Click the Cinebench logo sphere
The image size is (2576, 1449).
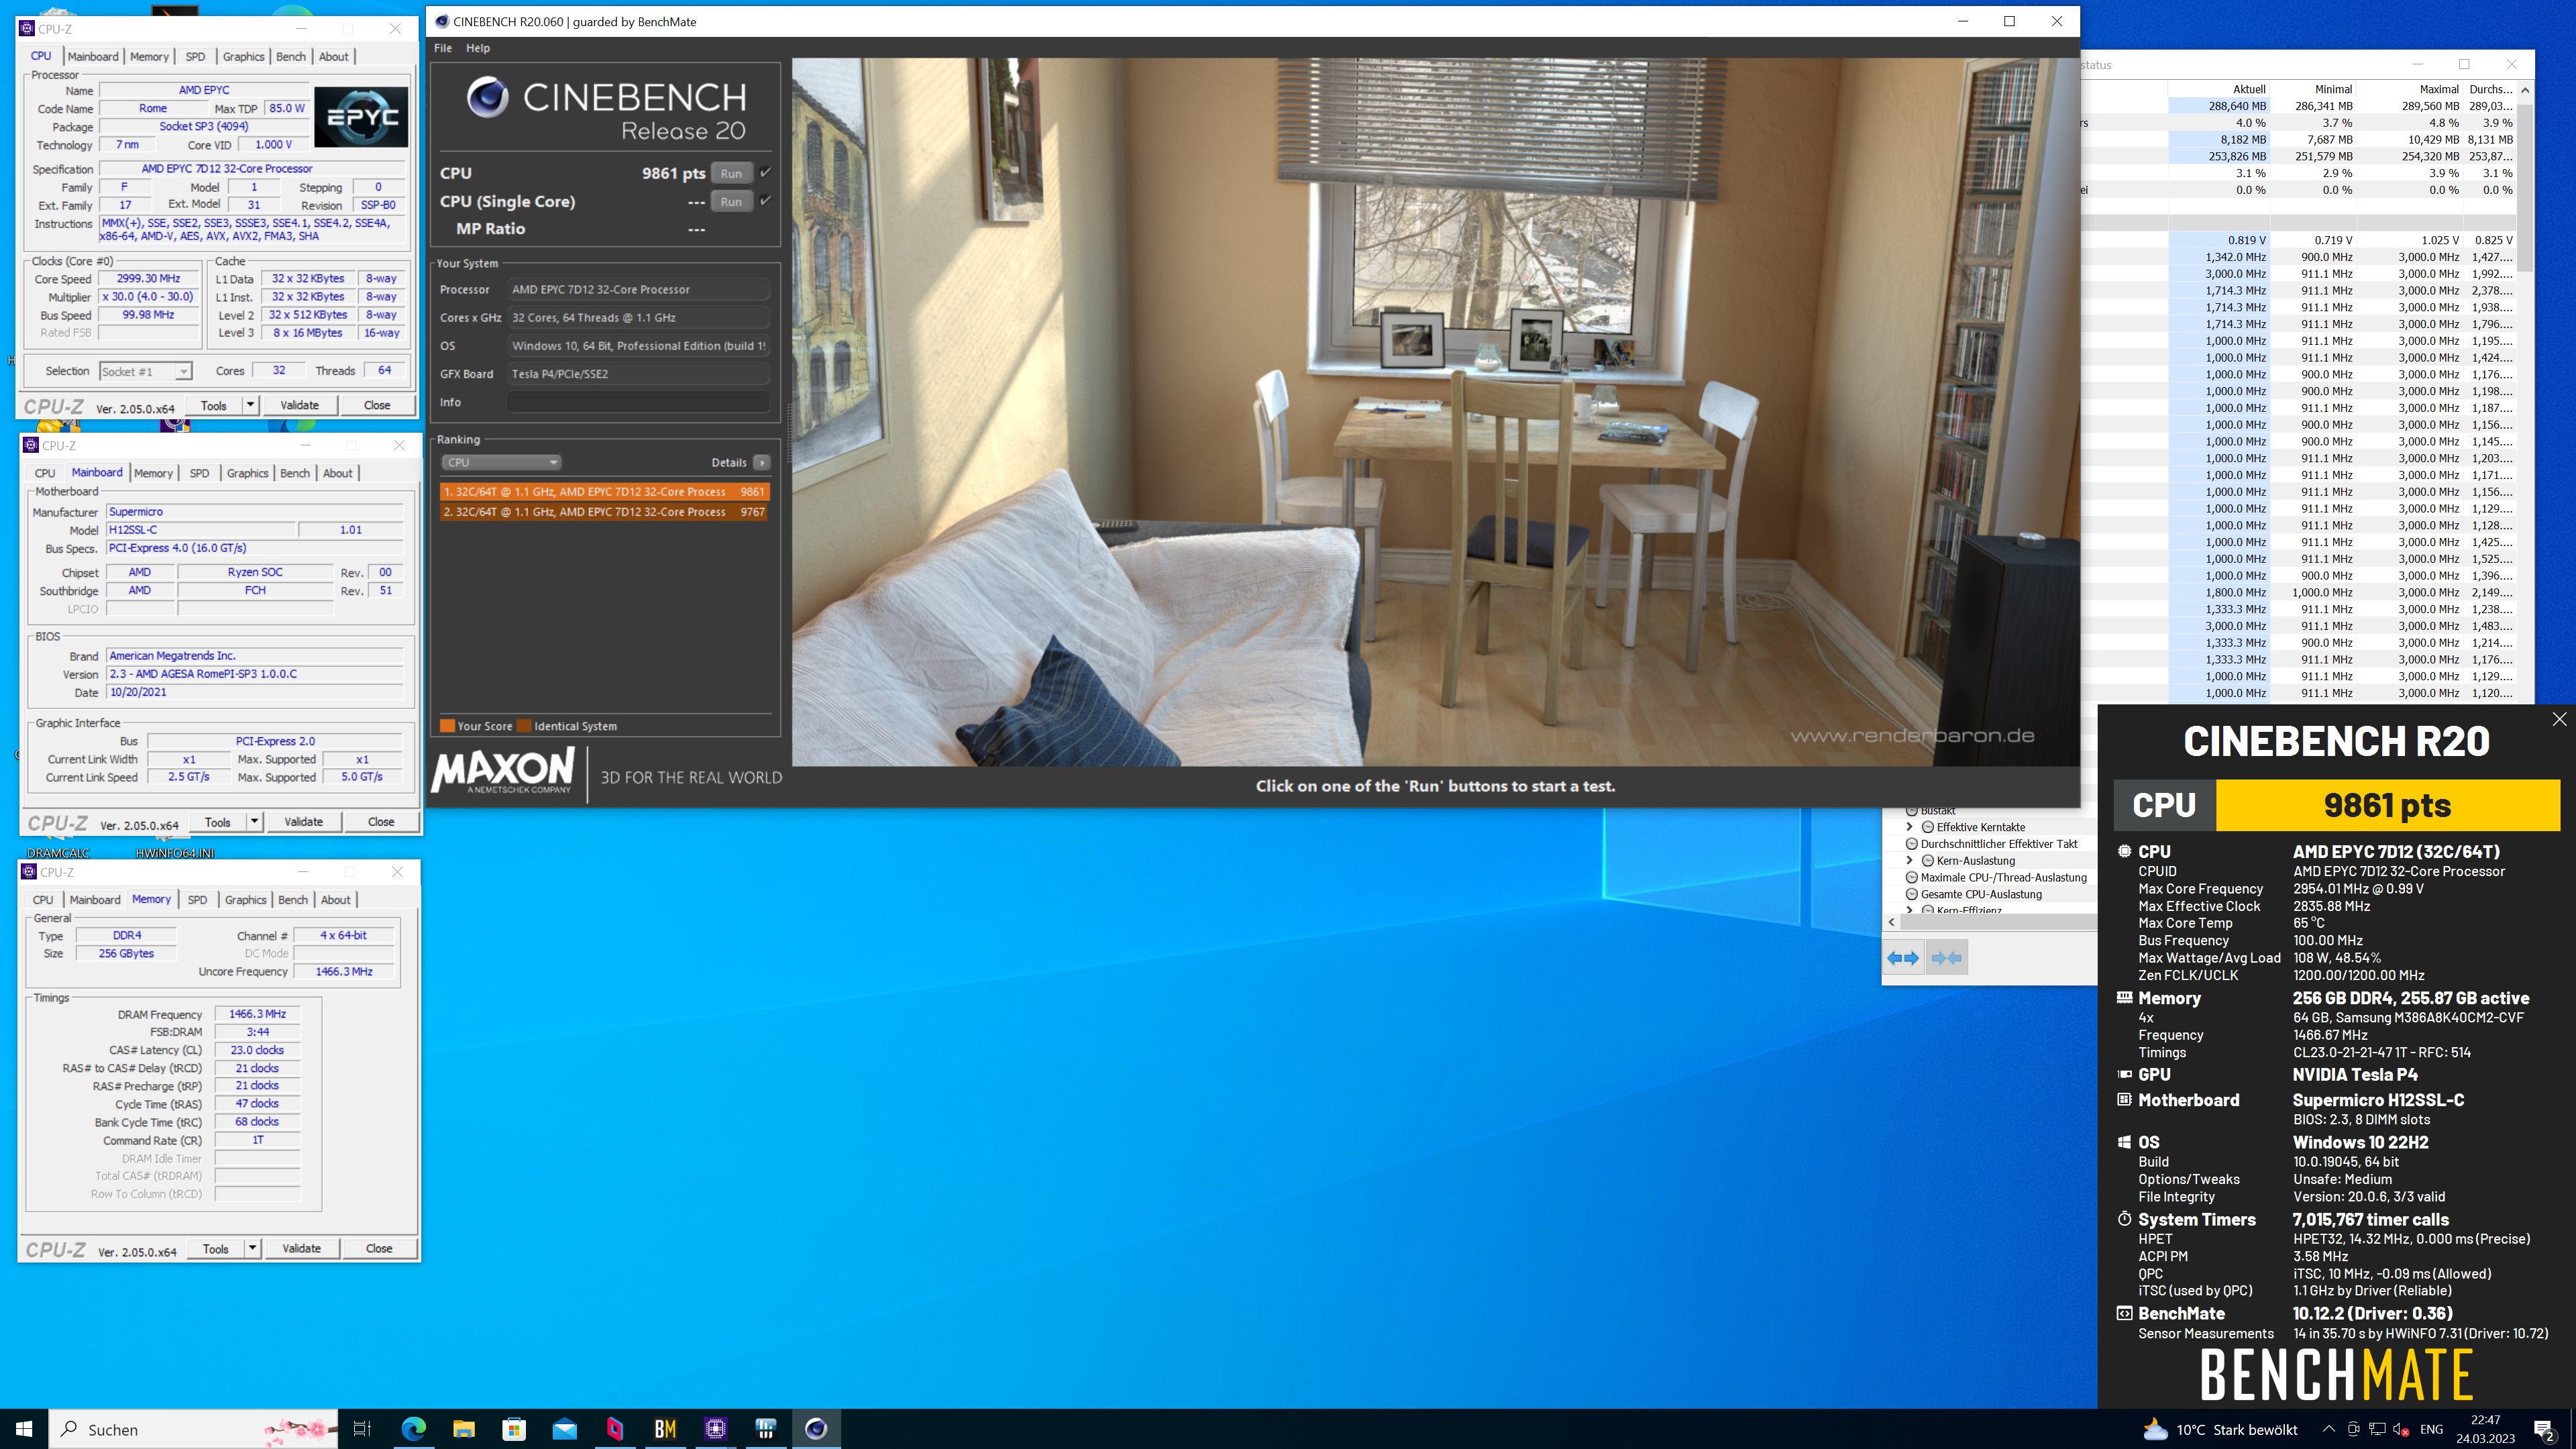click(x=487, y=97)
